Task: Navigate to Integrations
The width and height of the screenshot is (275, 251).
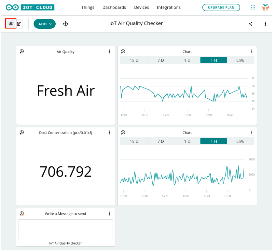Action: click(169, 8)
